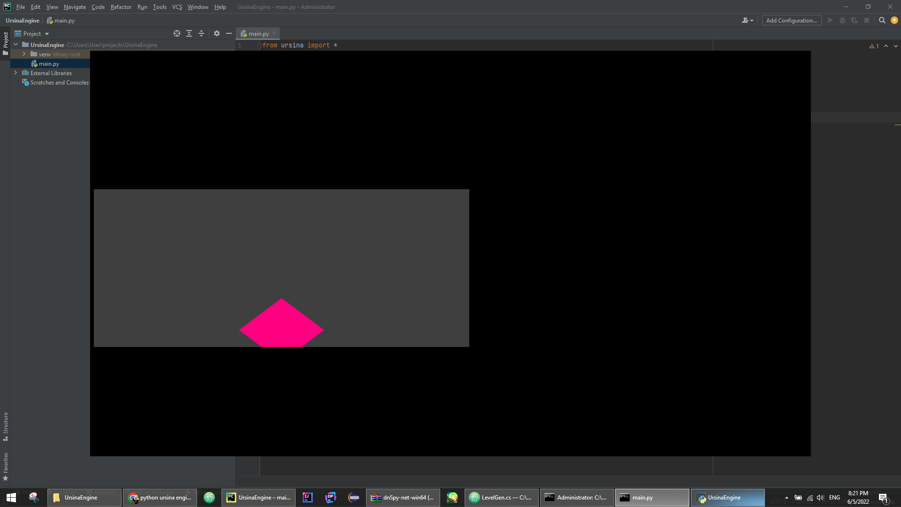Select the main.py editor tab

pos(258,34)
